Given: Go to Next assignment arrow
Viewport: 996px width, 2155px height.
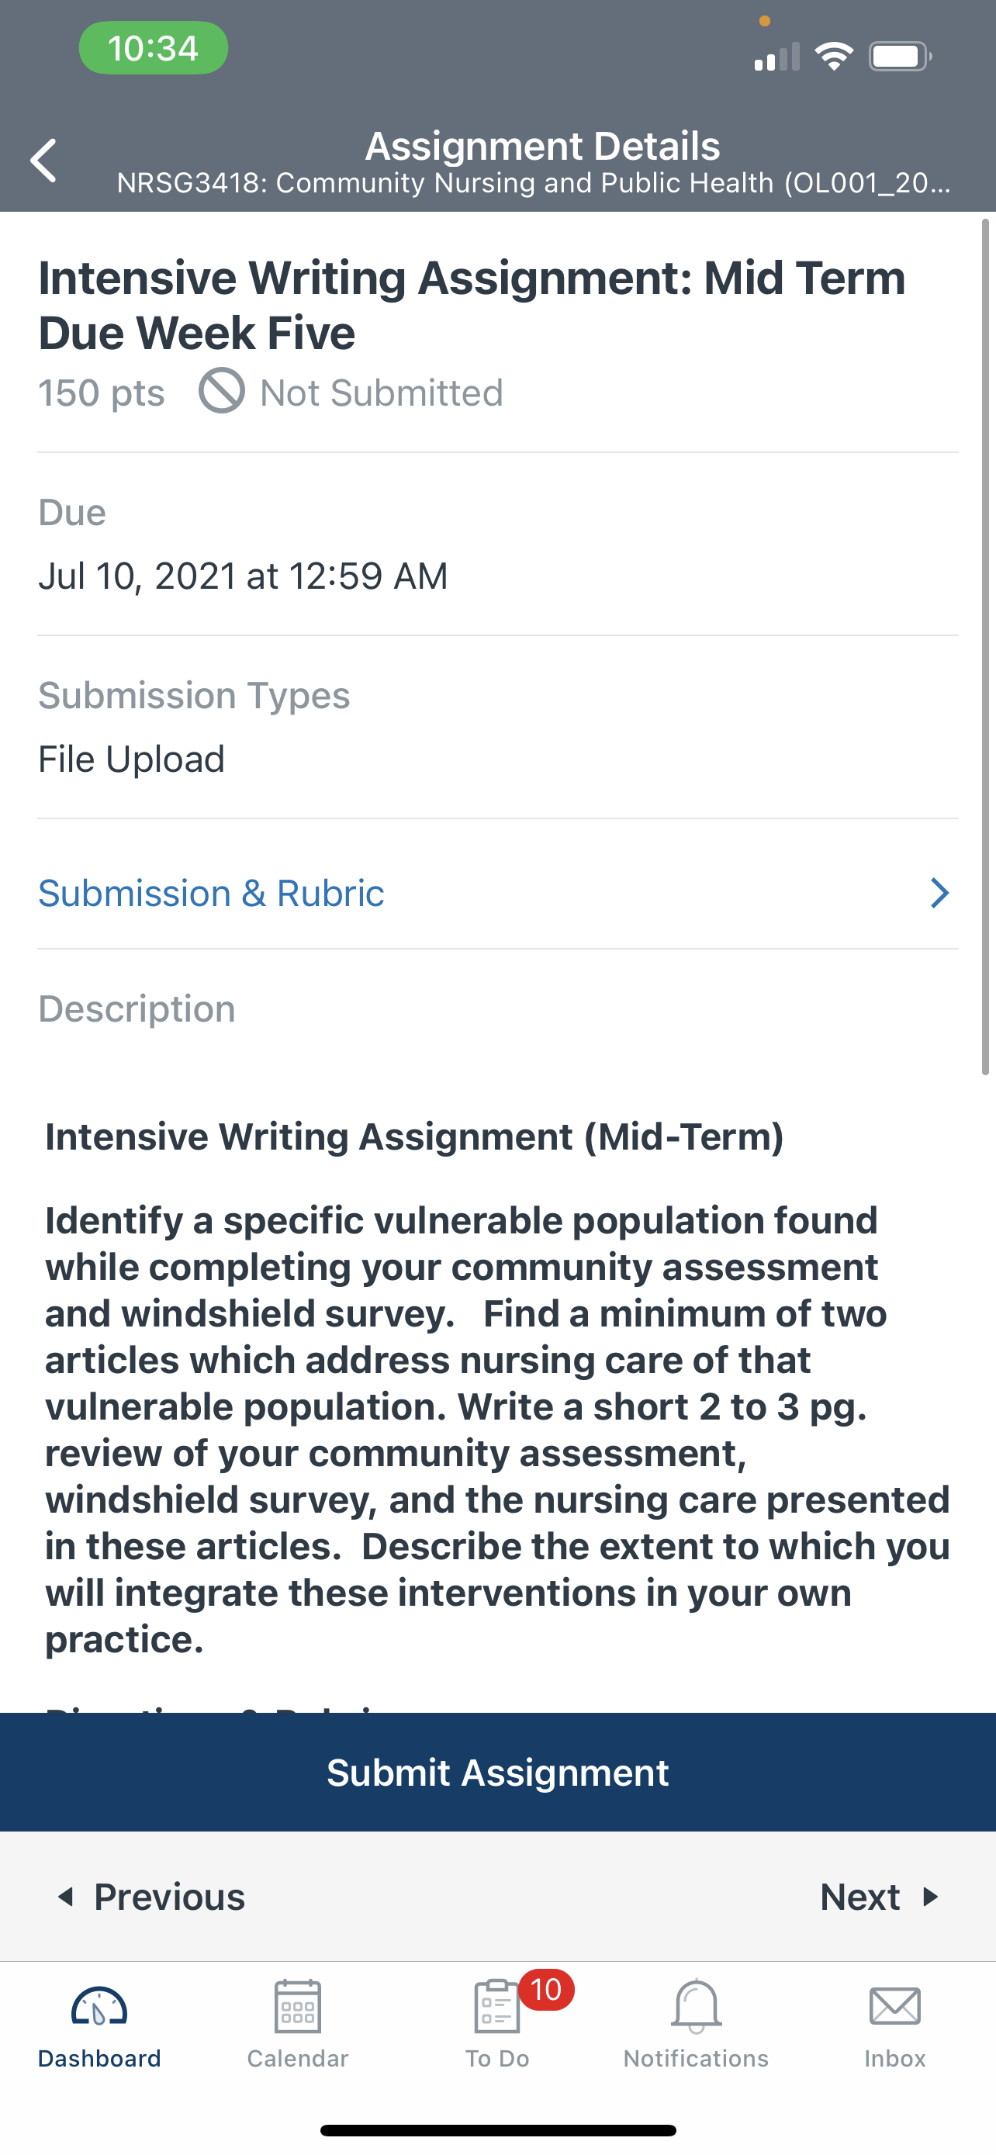Looking at the screenshot, I should (930, 1897).
